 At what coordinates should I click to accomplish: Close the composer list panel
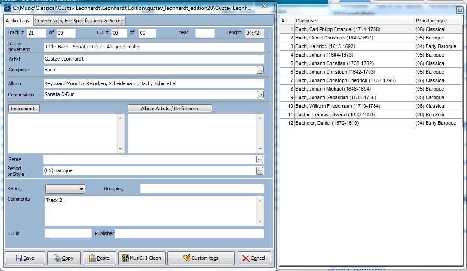coord(459,10)
